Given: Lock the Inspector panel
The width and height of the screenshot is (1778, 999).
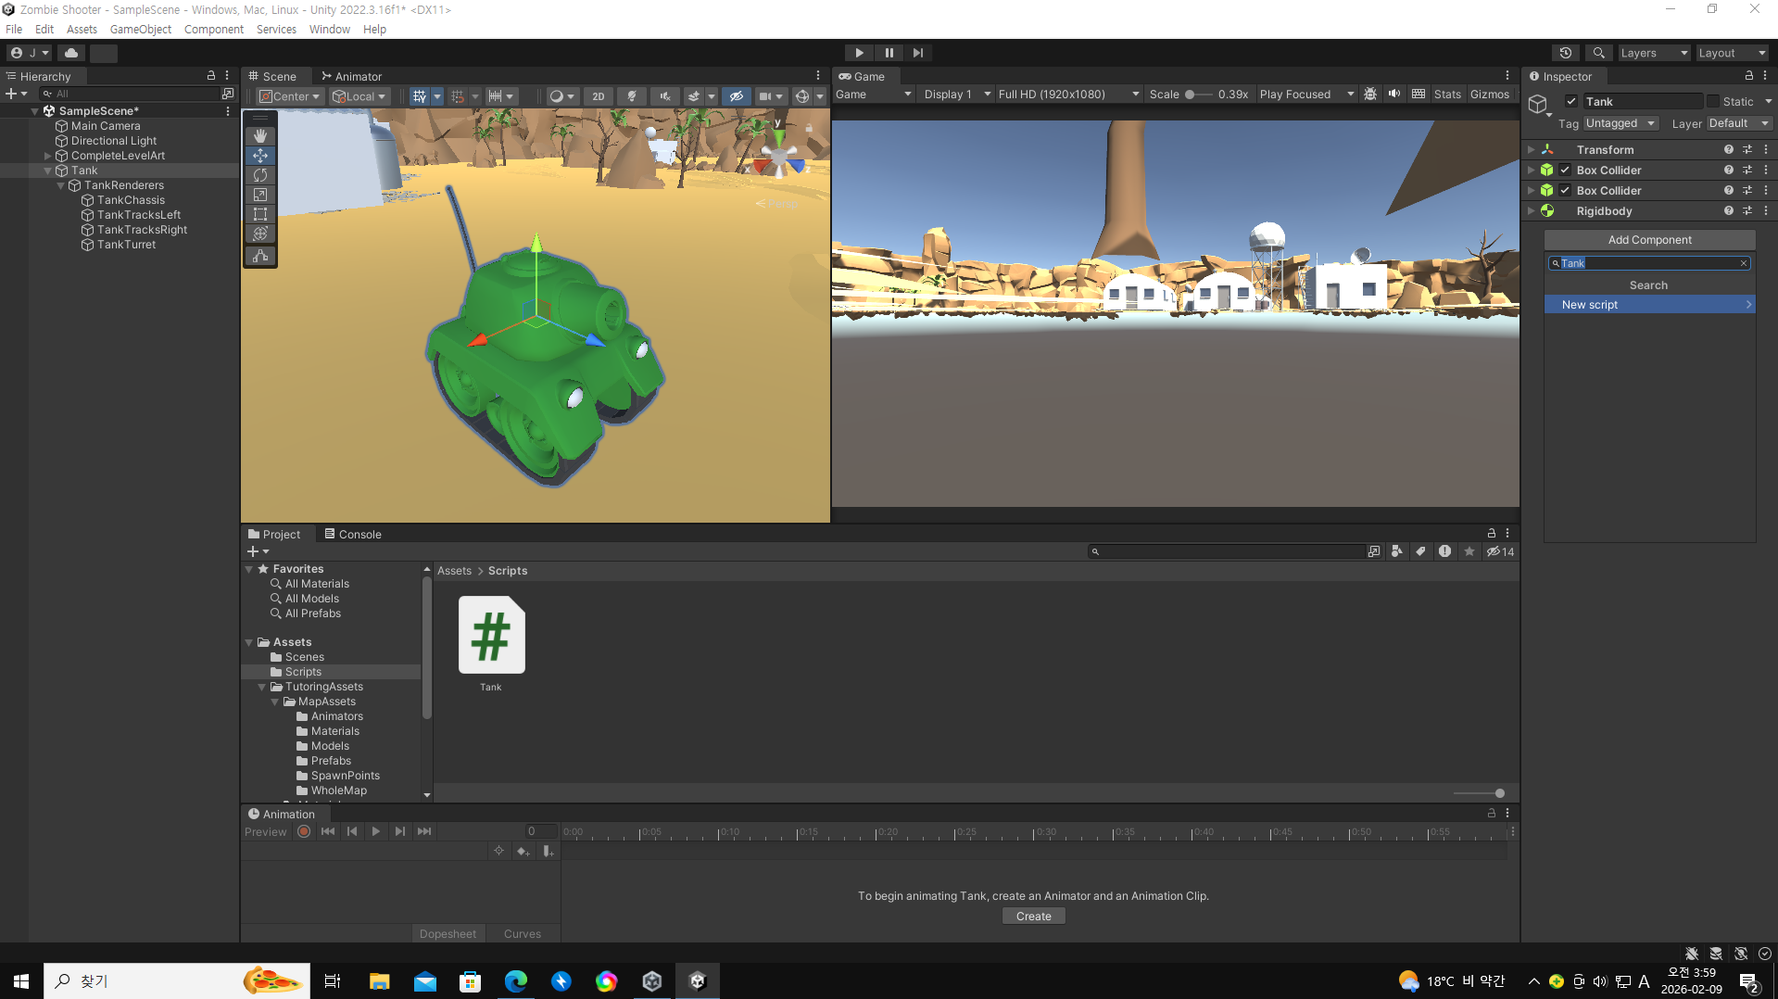Looking at the screenshot, I should 1749,76.
